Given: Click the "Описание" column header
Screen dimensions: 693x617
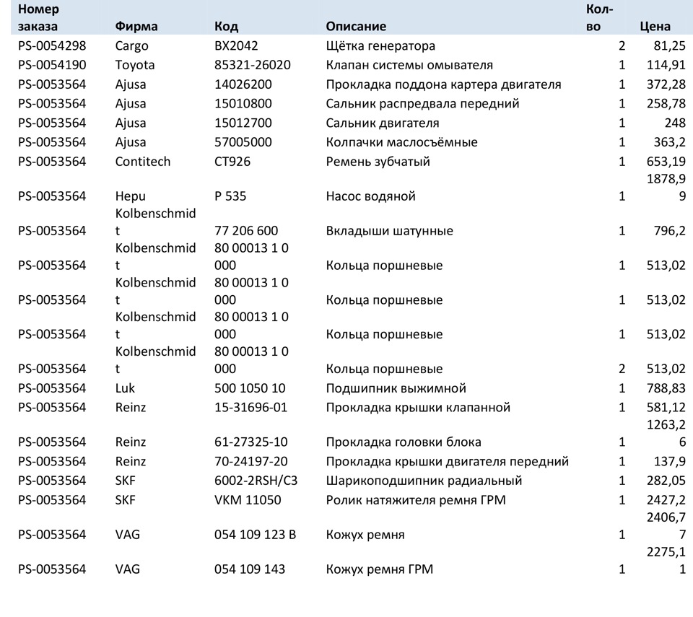Looking at the screenshot, I should (356, 26).
